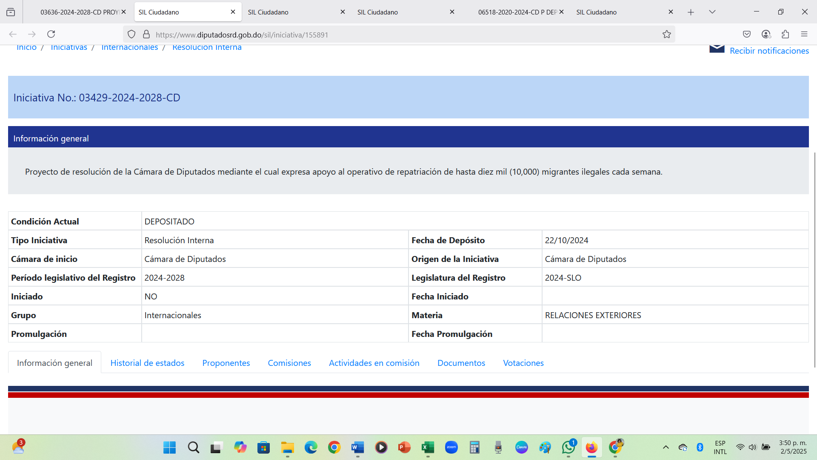Click the RELACIONES EXTERIORES materia value
This screenshot has height=460, width=817.
pyautogui.click(x=593, y=315)
